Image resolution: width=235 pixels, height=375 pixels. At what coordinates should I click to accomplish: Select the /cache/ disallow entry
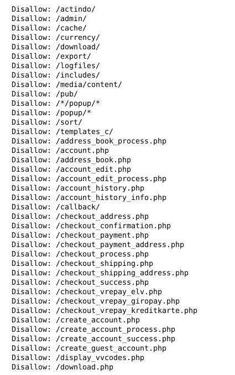[x=49, y=28]
